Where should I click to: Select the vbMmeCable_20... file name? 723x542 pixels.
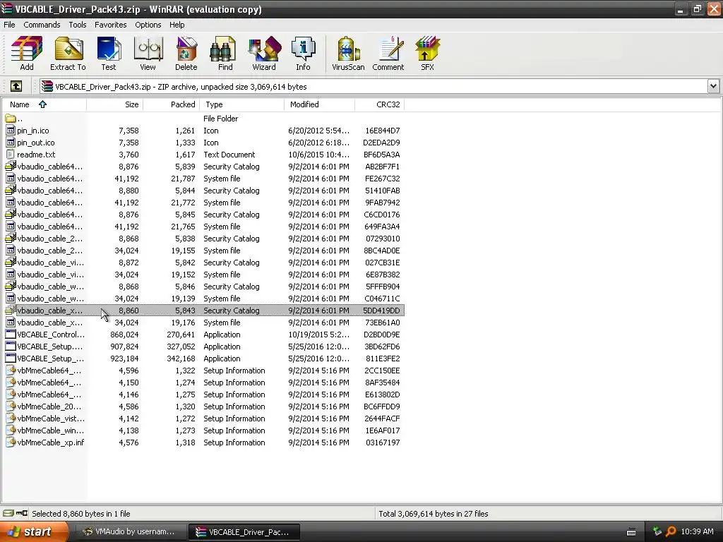click(49, 406)
